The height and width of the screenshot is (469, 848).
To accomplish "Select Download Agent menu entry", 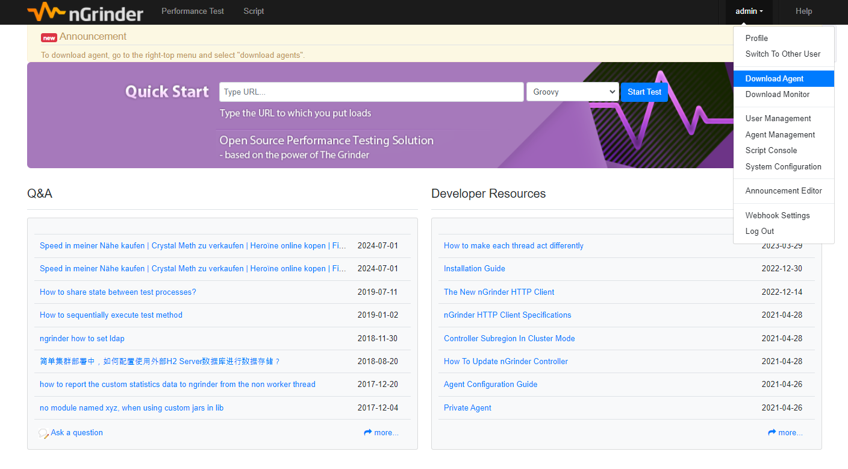I will (x=784, y=78).
